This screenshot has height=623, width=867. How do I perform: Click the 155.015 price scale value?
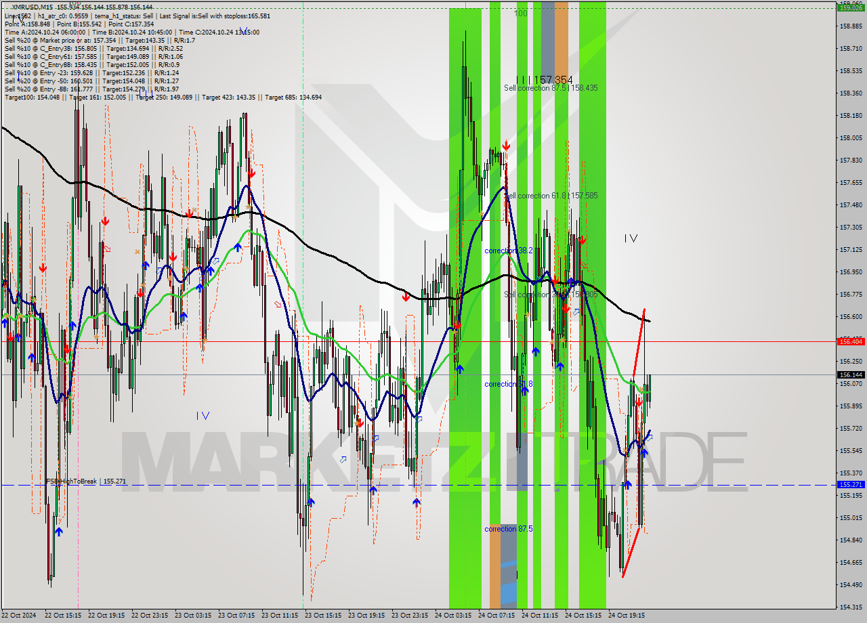tap(851, 518)
